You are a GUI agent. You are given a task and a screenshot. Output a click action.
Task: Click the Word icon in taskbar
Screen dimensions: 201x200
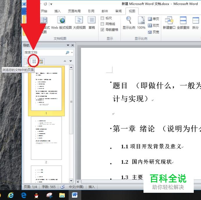pyautogui.click(x=75, y=195)
